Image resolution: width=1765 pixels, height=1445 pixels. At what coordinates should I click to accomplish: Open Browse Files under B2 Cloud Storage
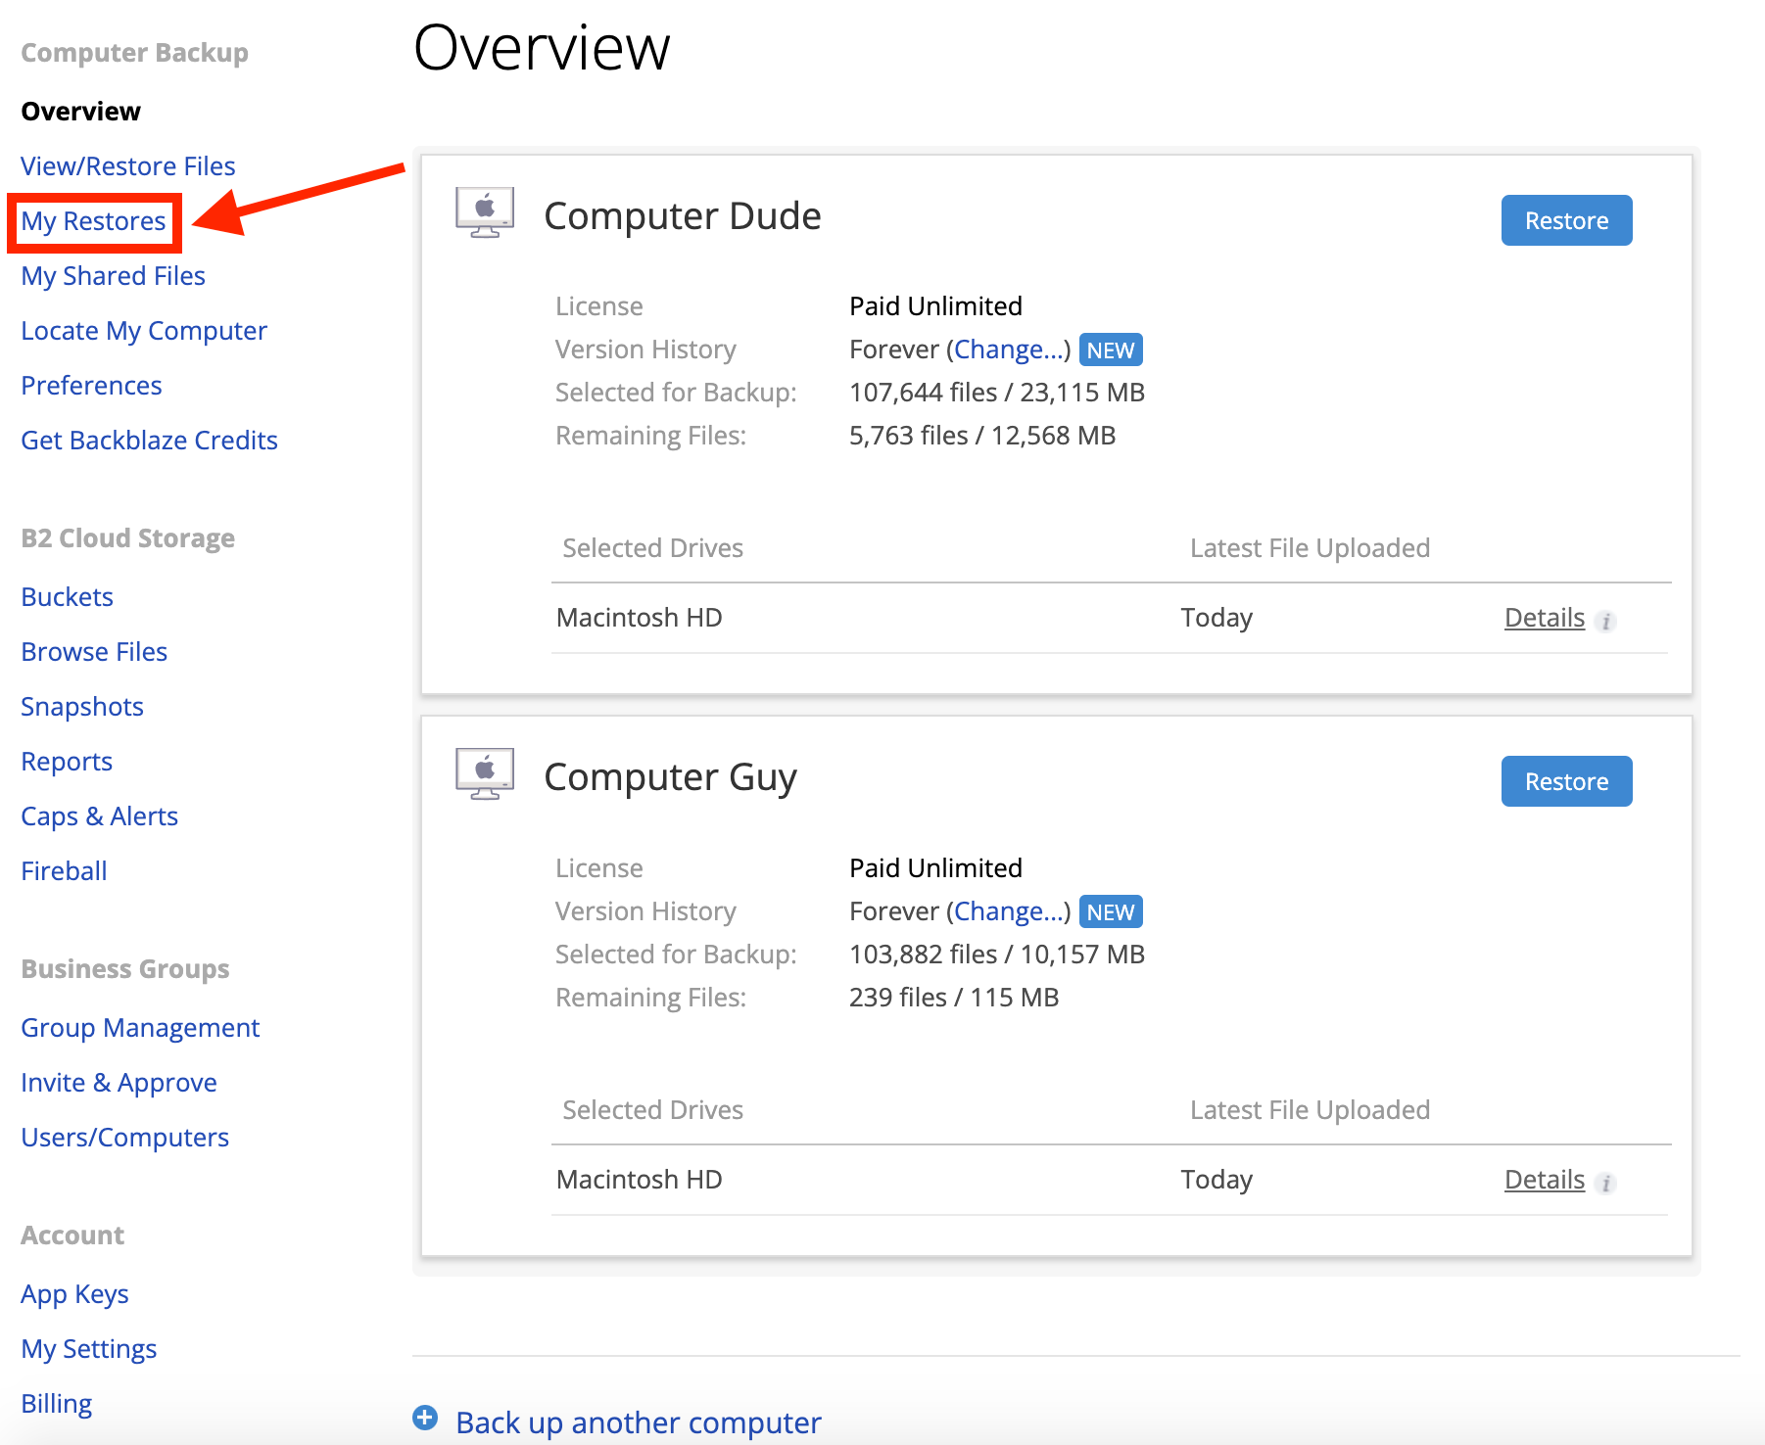point(95,652)
